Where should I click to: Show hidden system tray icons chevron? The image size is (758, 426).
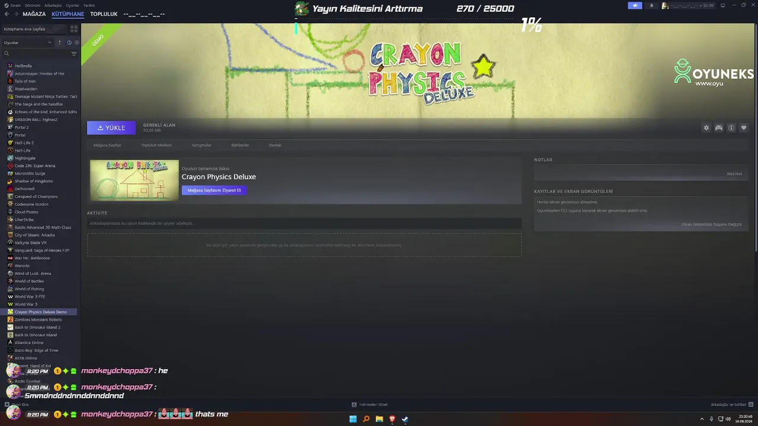point(702,419)
